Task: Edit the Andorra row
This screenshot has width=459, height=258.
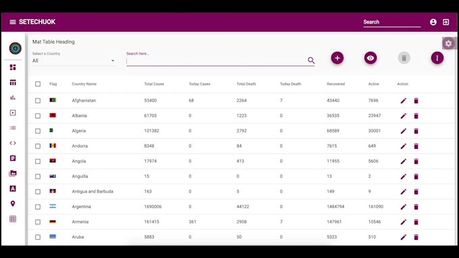Action: coord(404,146)
